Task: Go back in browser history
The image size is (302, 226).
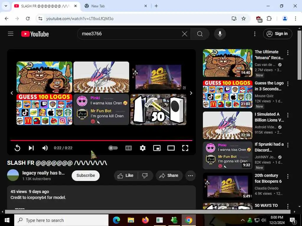Action: 6,19
